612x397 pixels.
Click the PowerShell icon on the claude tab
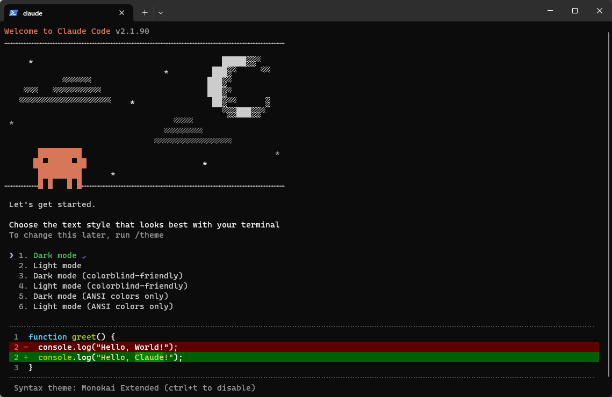point(13,13)
